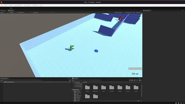The height and width of the screenshot is (104, 185).
Task: Open the Game view kebab options menu
Action: pos(141,10)
